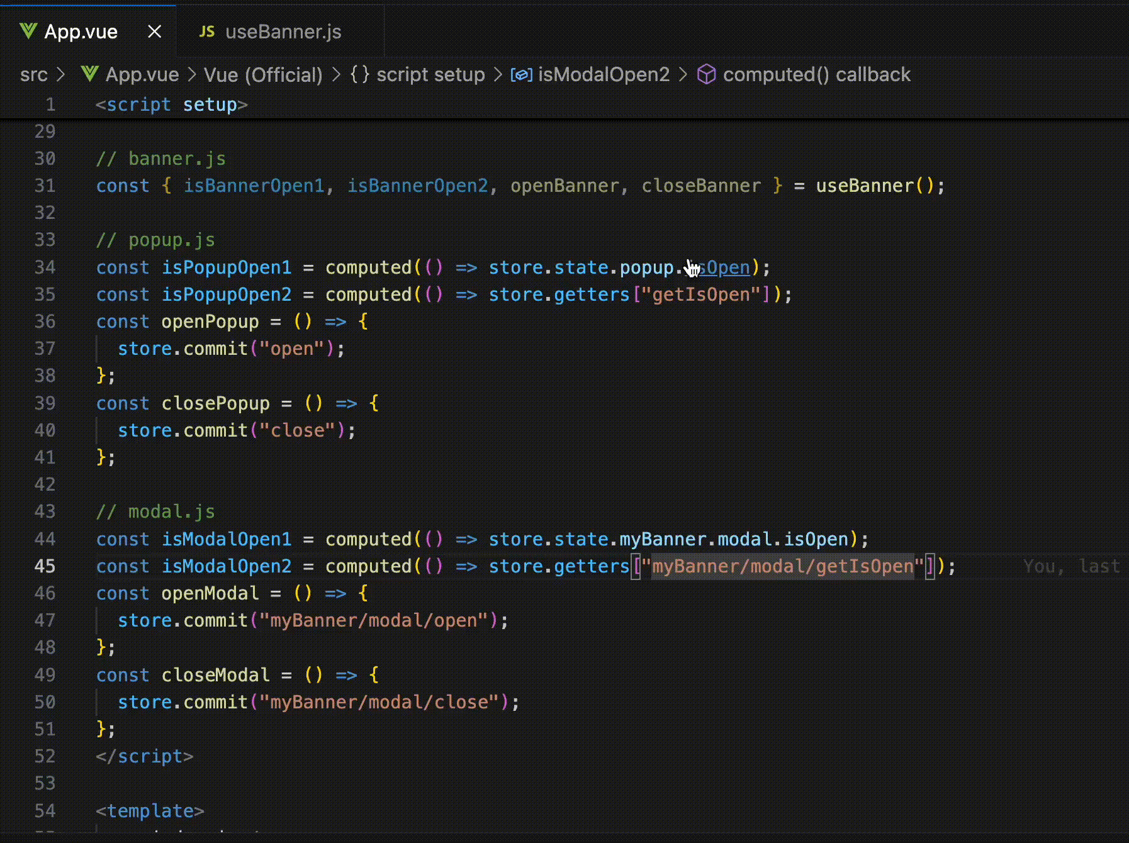Click isBannerOpen2 in the destructuring
This screenshot has width=1129, height=843.
tap(417, 186)
